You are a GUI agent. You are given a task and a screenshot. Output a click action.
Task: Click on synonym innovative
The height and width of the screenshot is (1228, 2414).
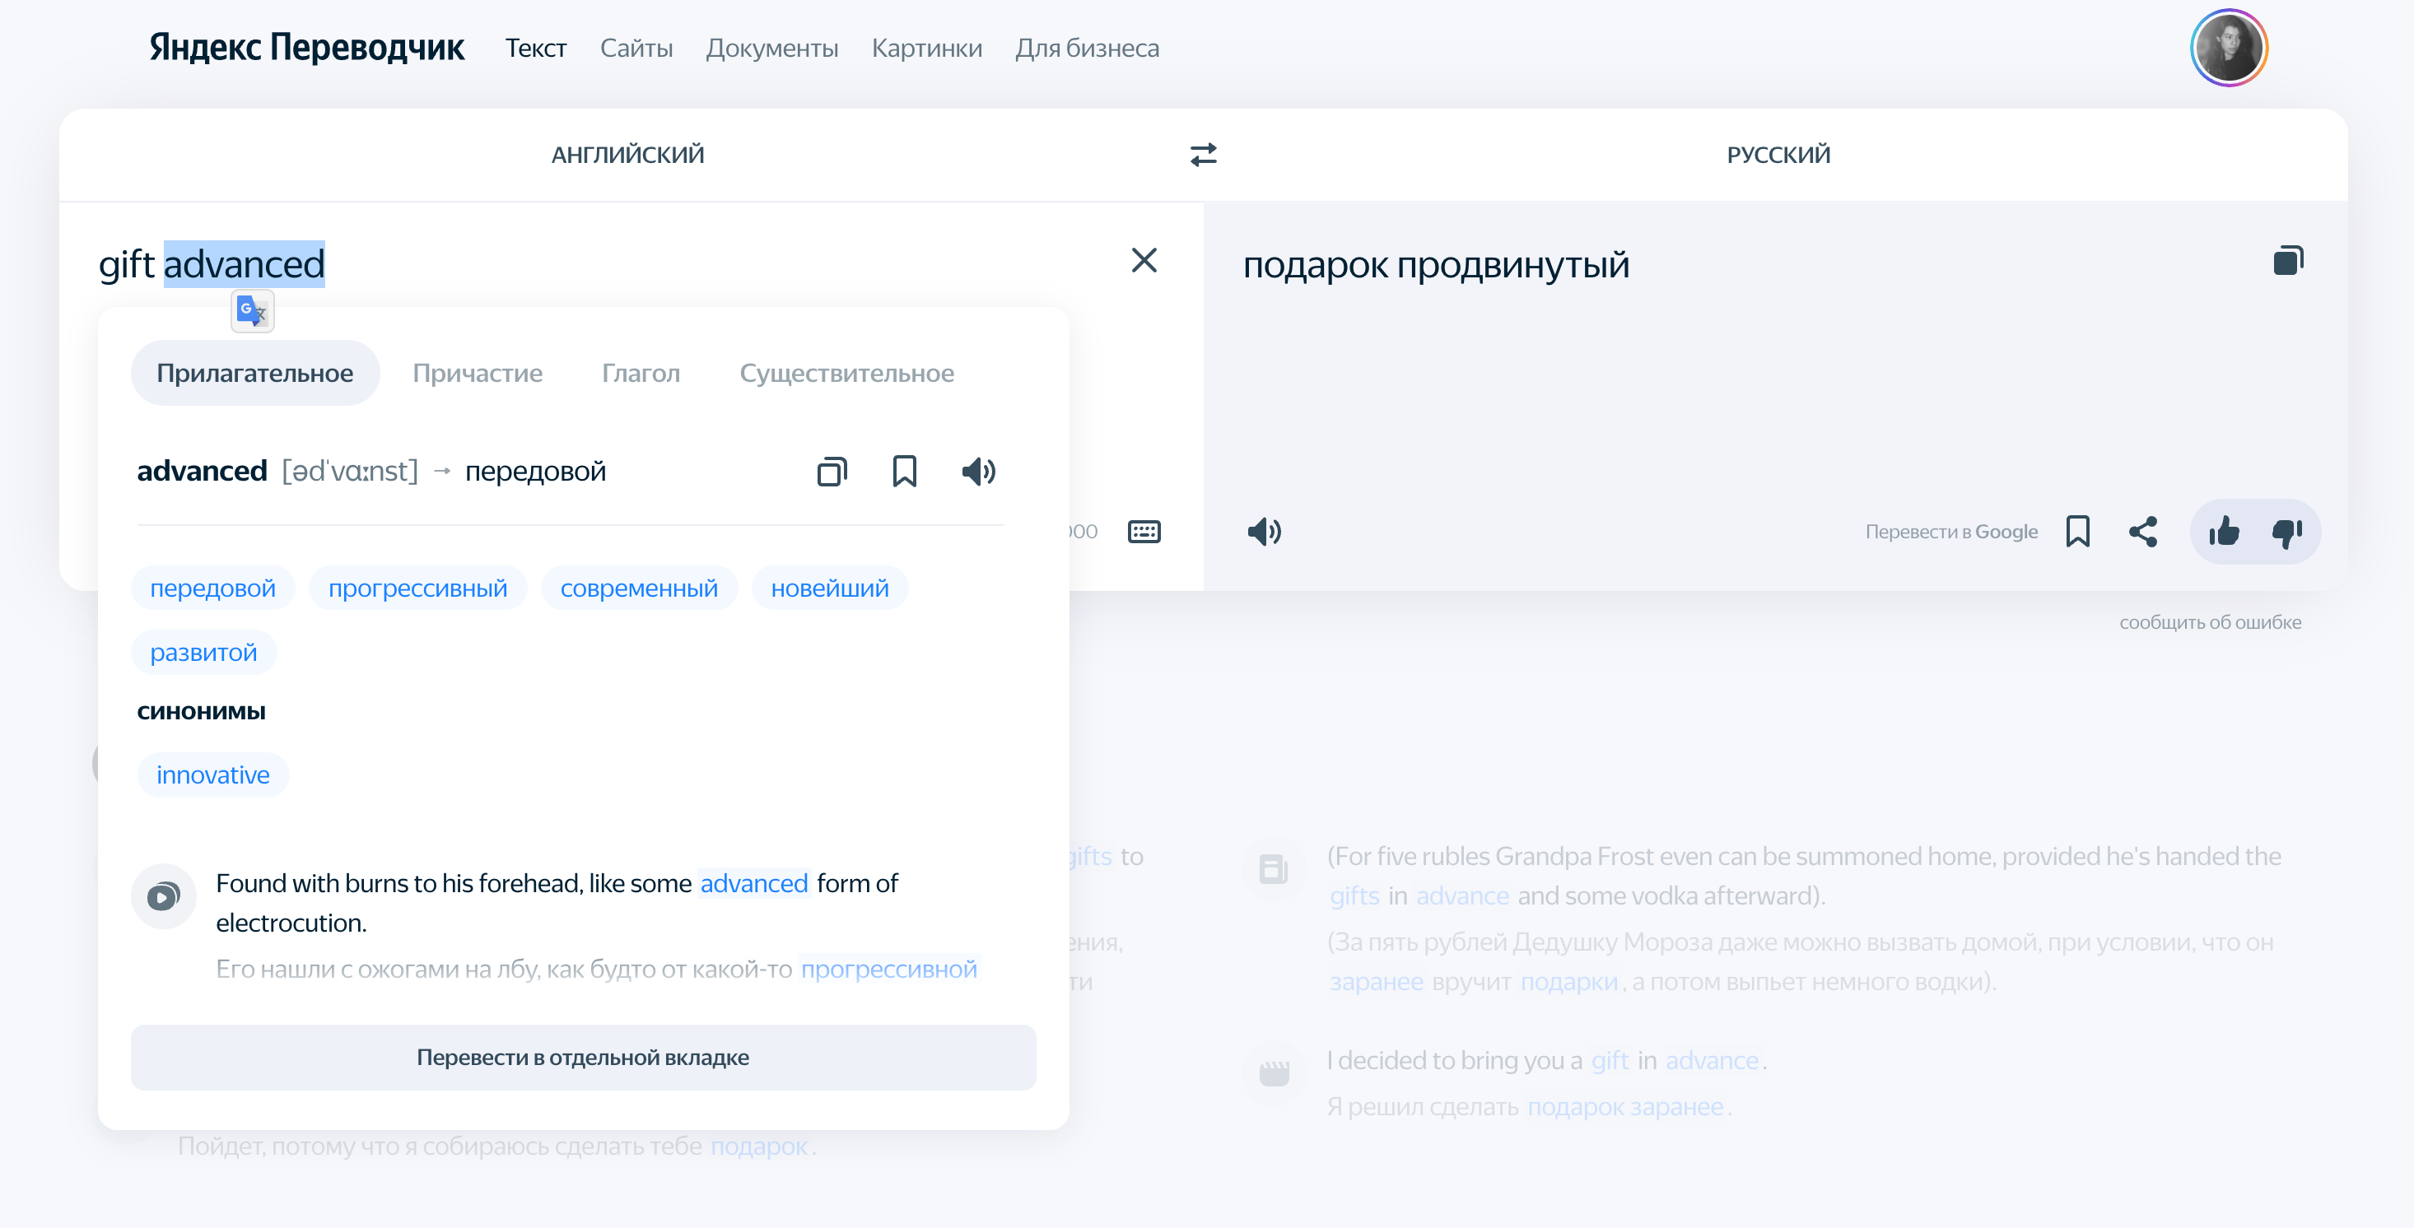(x=212, y=774)
